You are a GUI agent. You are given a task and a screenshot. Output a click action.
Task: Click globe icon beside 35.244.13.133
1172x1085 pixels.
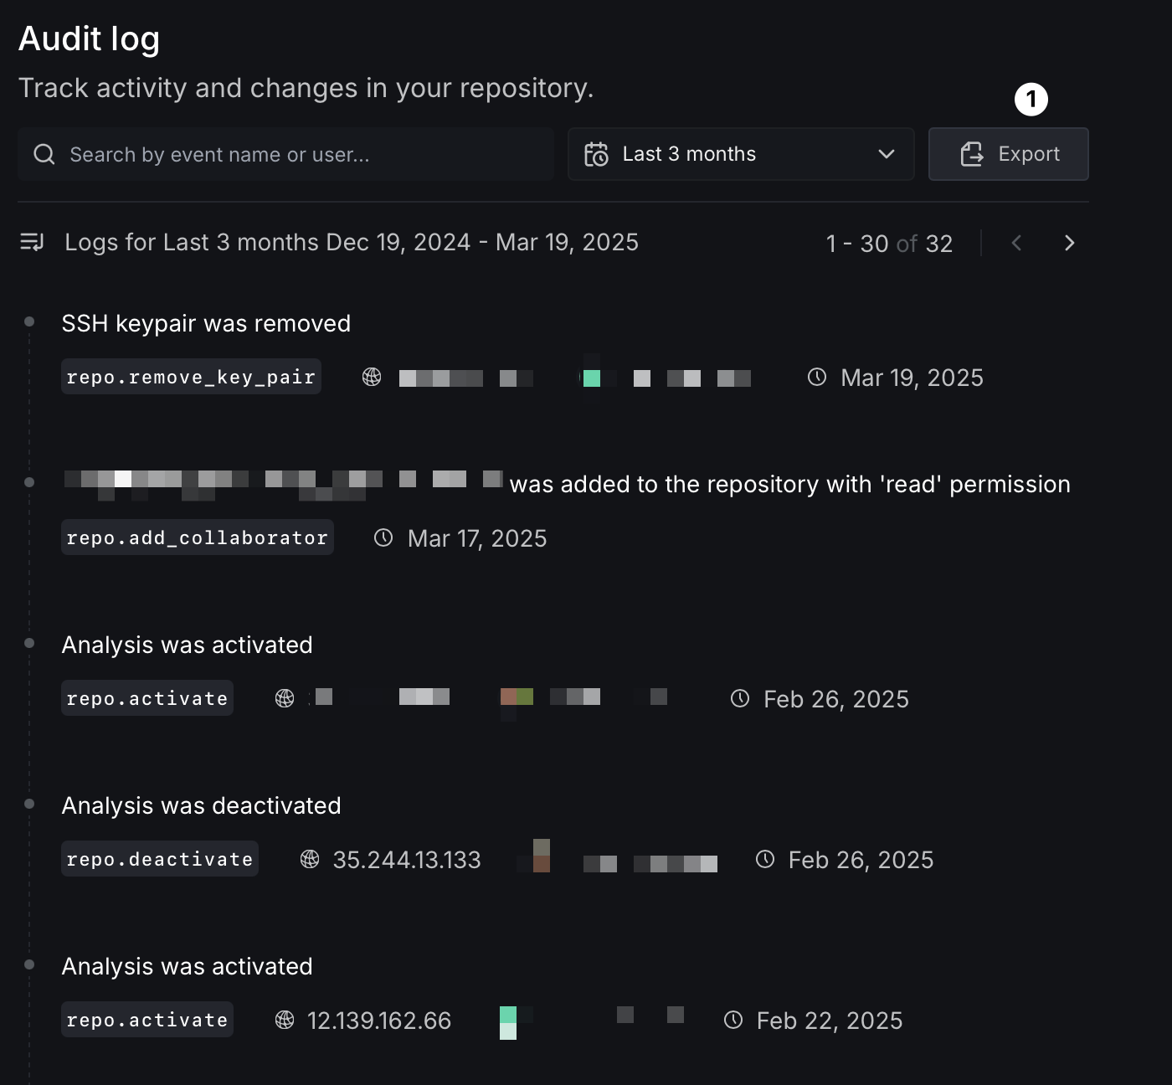click(x=310, y=860)
